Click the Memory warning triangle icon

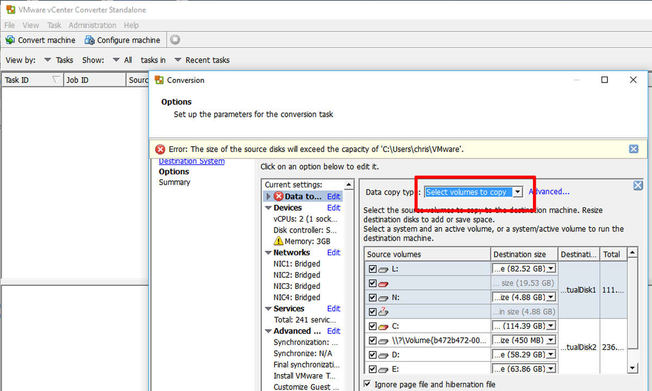[x=279, y=241]
